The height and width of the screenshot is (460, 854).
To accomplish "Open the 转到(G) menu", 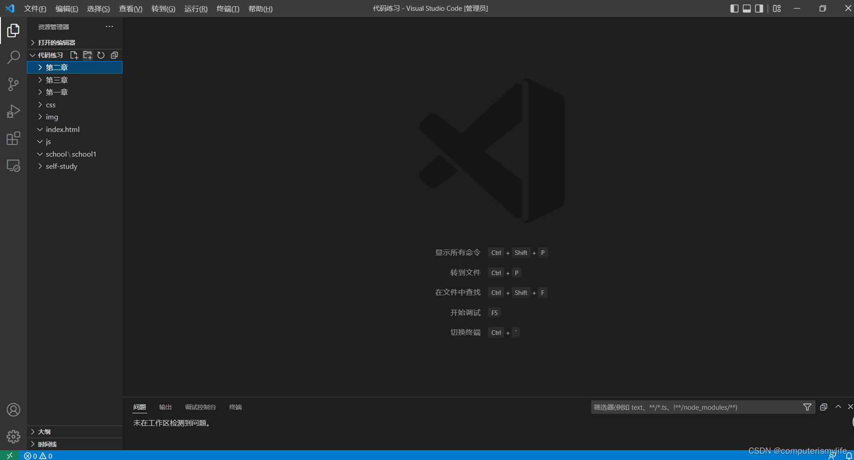I will point(163,9).
